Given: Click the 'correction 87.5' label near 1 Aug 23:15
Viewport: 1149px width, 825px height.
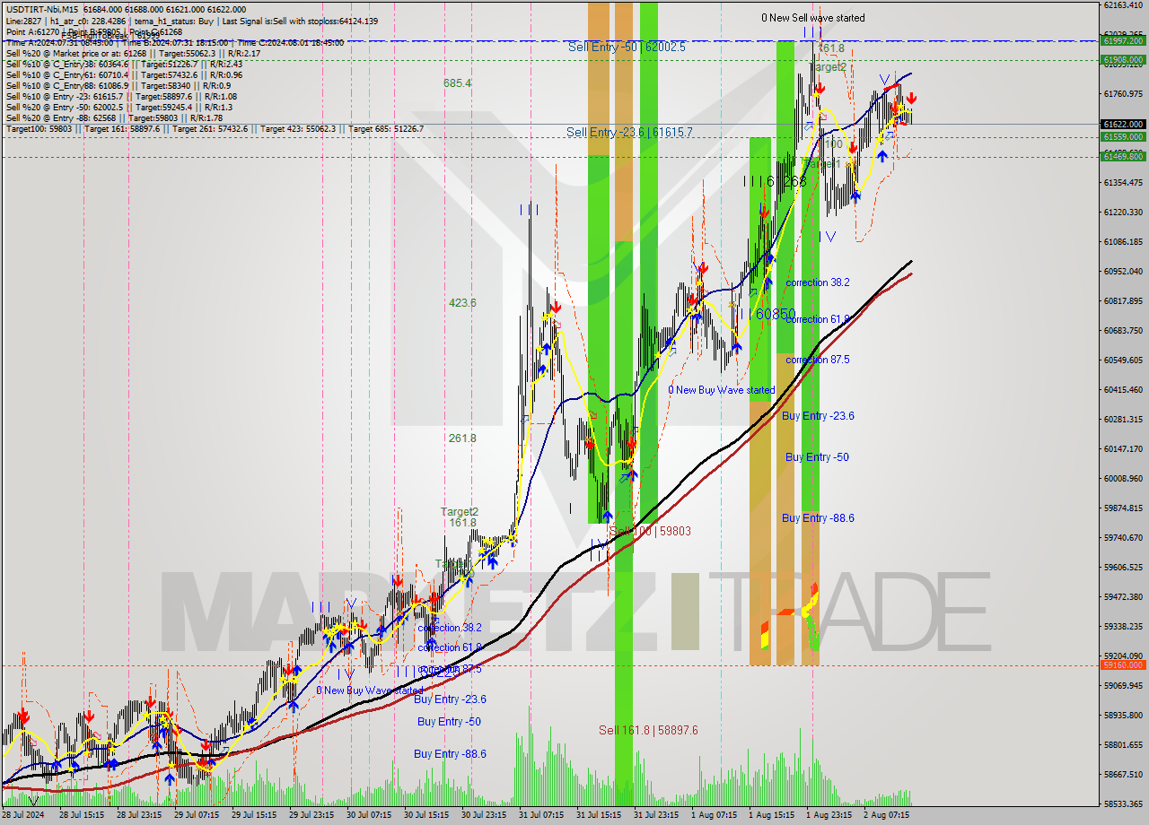Looking at the screenshot, I should [817, 360].
